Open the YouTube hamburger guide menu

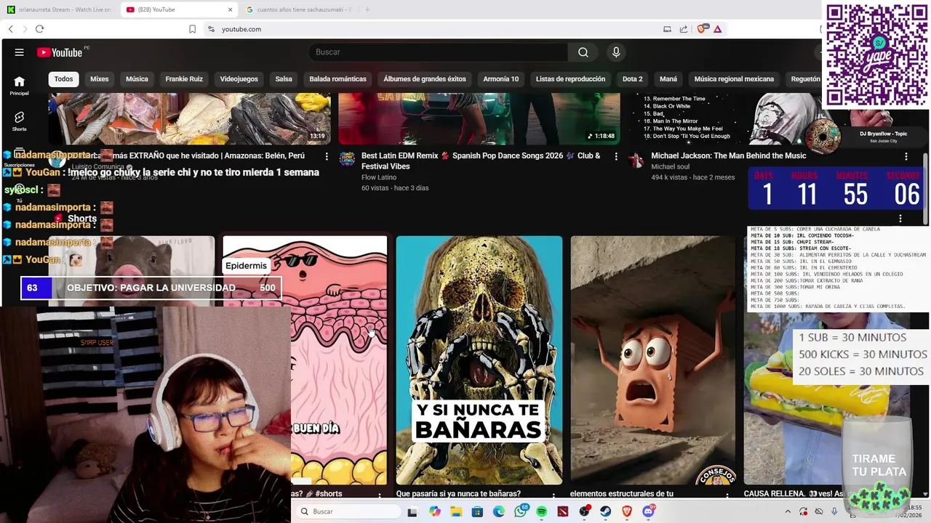point(20,52)
